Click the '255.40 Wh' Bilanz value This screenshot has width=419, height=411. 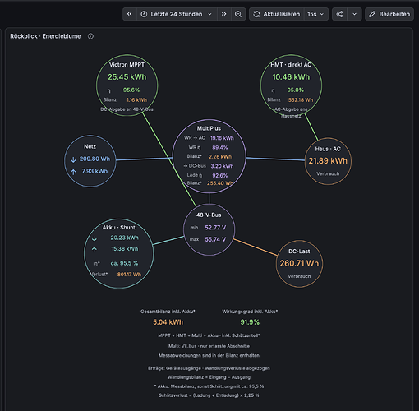(220, 183)
